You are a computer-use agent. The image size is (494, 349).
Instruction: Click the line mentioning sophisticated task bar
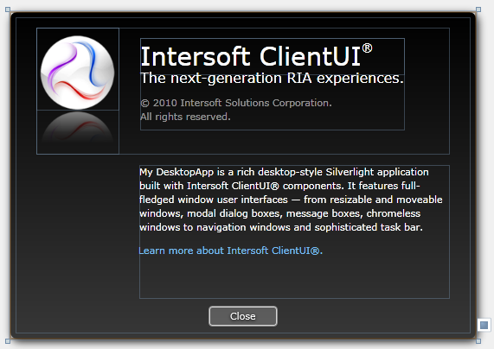pyautogui.click(x=281, y=227)
